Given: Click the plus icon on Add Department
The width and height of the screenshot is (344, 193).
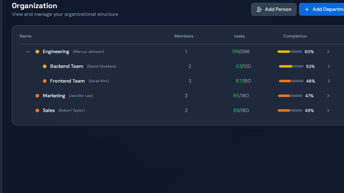Looking at the screenshot, I should tap(307, 9).
